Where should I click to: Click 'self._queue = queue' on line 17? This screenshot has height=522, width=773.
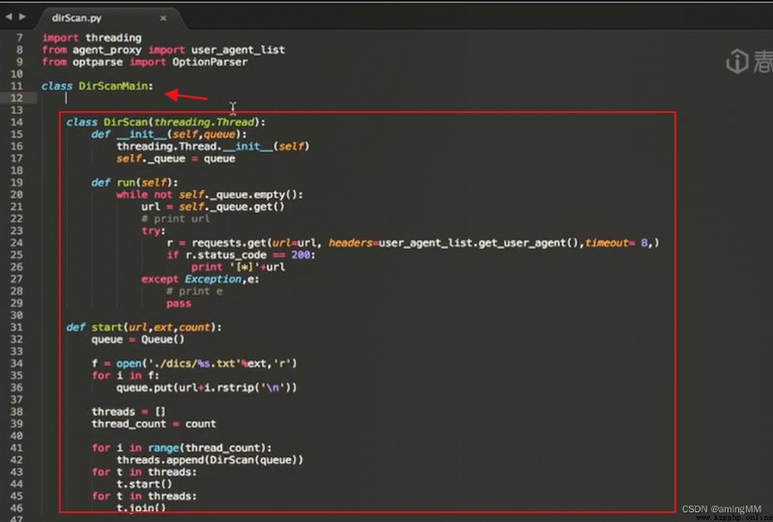[176, 159]
